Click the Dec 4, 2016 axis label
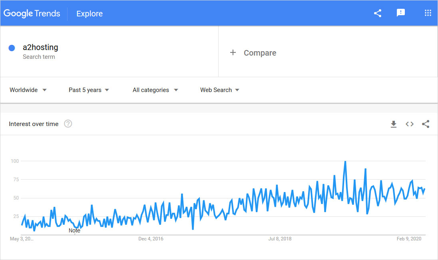This screenshot has height=260, width=438. point(151,239)
